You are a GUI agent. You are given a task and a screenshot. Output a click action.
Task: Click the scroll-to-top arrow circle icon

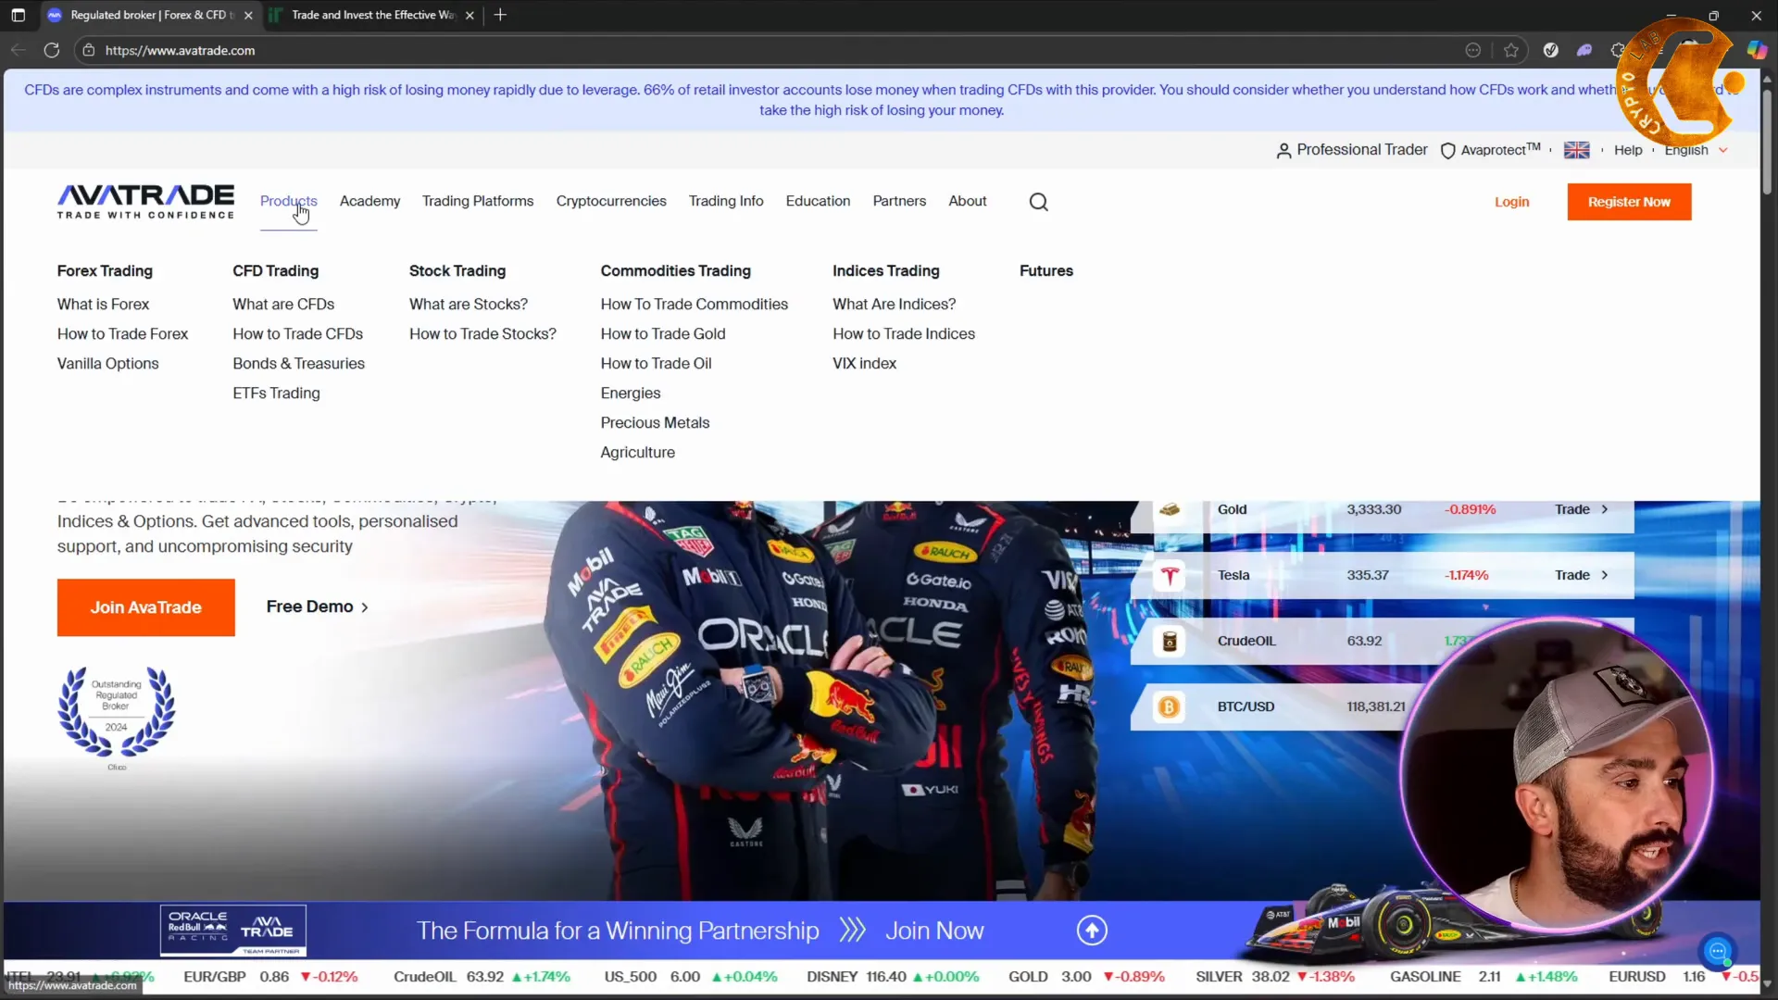pos(1092,931)
